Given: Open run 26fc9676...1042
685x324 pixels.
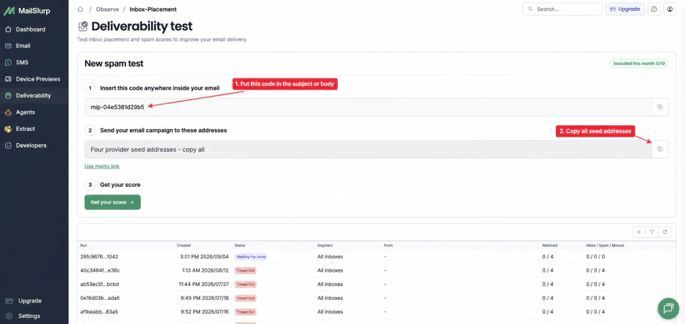Looking at the screenshot, I should (x=99, y=256).
